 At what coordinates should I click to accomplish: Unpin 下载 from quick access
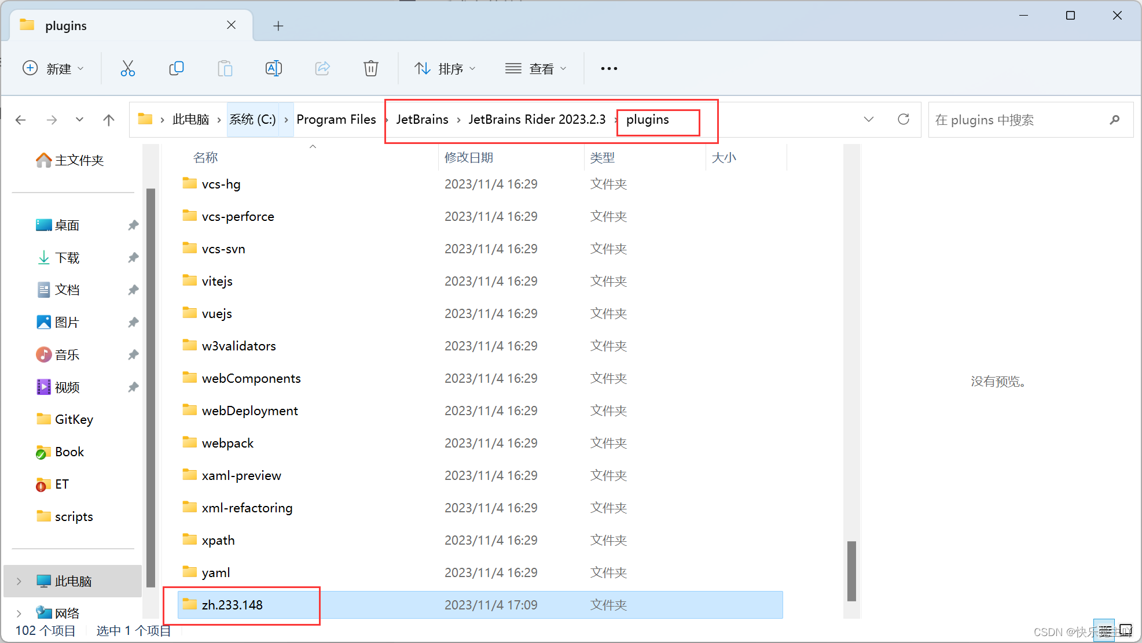(x=133, y=257)
